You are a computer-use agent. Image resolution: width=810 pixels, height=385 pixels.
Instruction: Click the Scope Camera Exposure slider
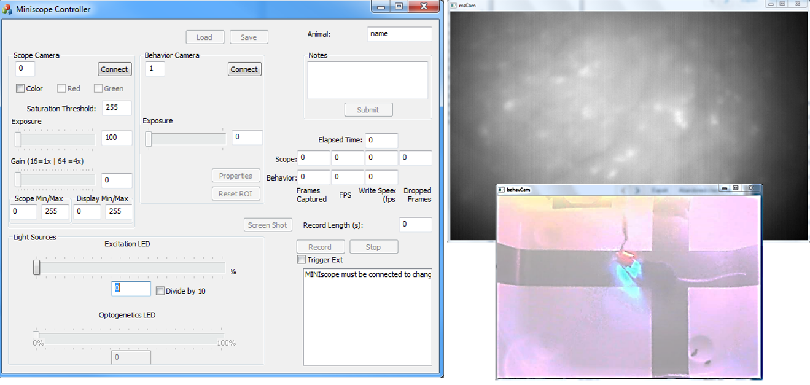[x=55, y=140]
